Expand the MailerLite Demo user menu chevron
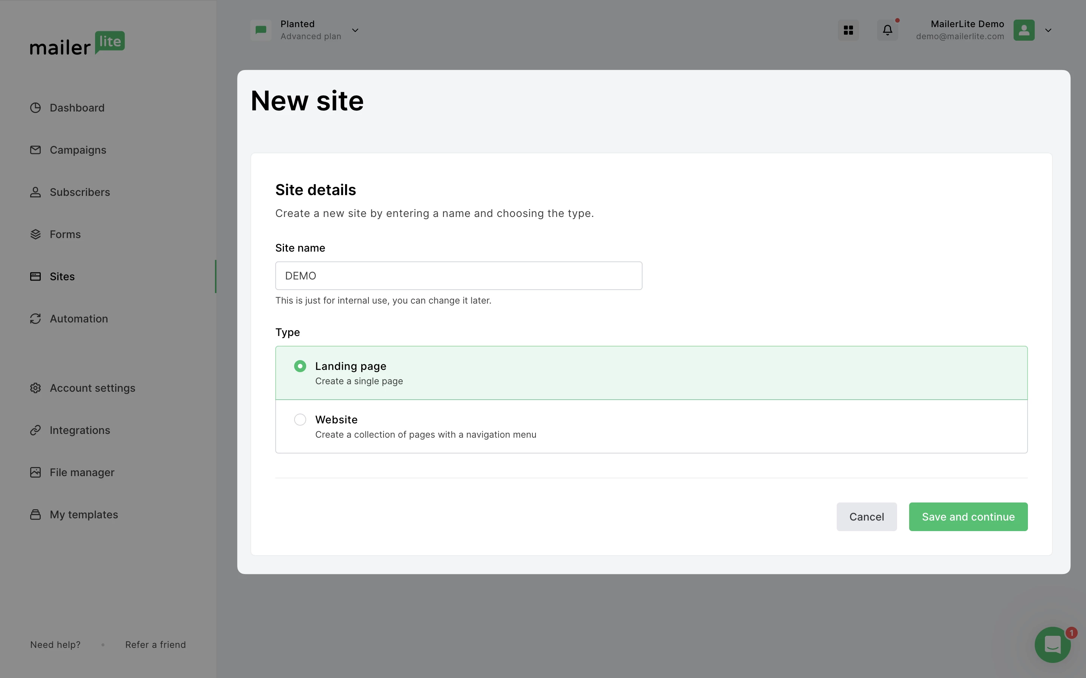 (1048, 31)
